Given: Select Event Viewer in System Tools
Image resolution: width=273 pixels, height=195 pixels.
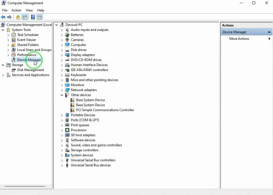Looking at the screenshot, I should 26,40.
